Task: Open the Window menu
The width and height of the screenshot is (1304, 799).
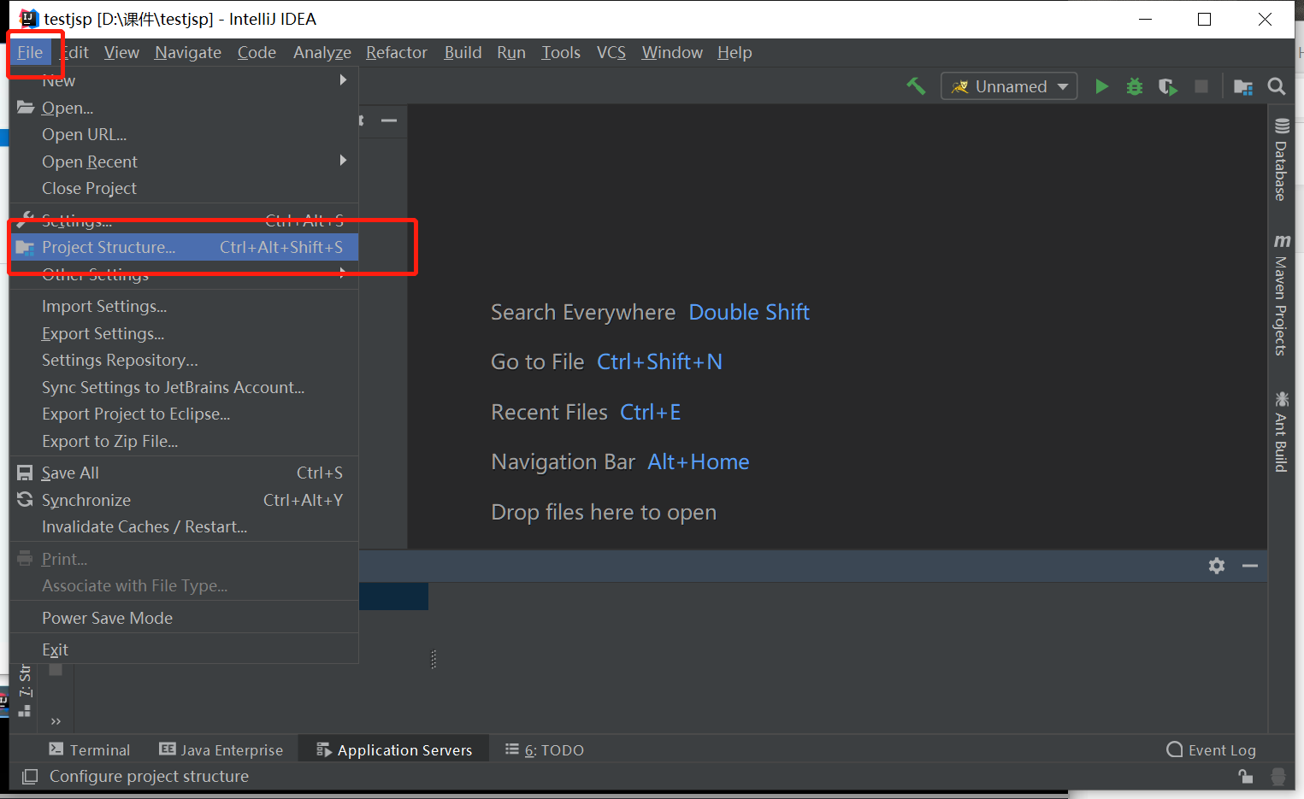Action: click(x=672, y=52)
